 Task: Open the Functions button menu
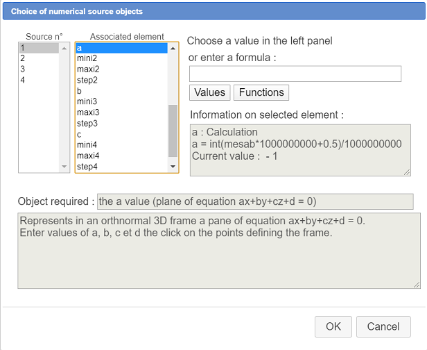pos(261,92)
